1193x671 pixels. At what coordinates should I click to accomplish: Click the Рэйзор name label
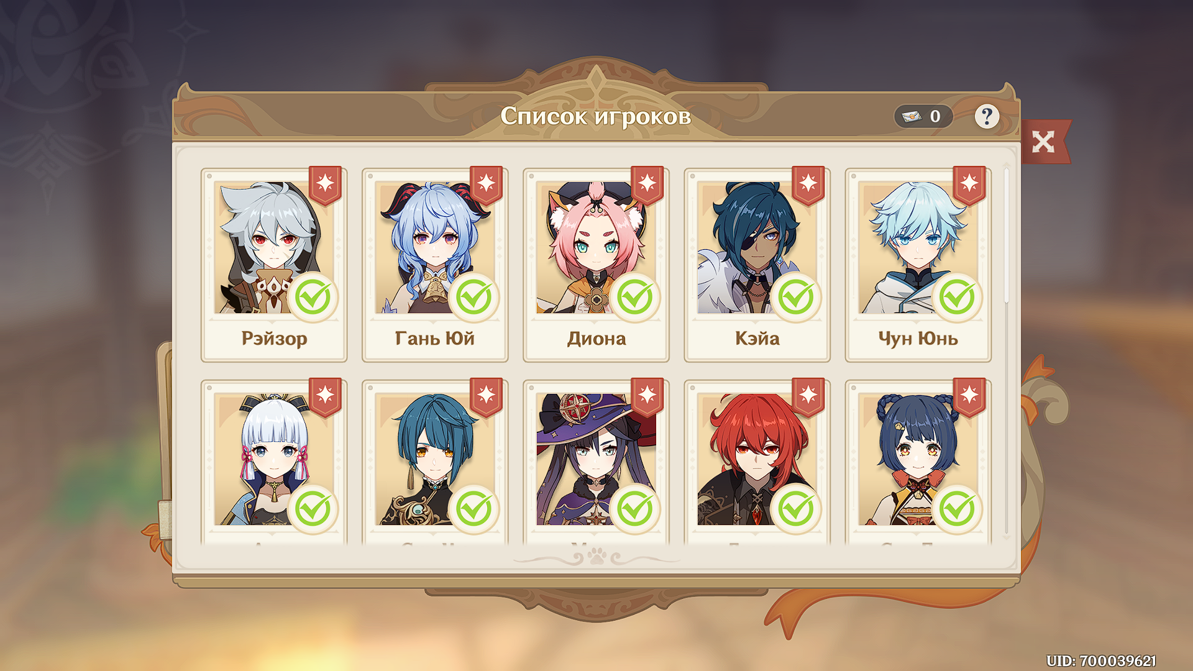point(274,339)
